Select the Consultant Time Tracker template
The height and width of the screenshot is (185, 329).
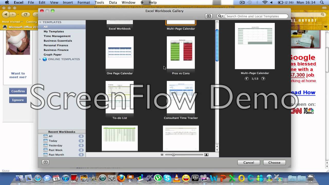(x=181, y=97)
